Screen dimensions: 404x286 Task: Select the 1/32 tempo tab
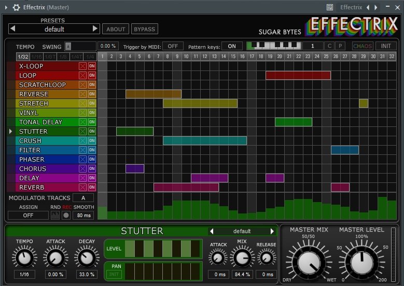point(23,56)
